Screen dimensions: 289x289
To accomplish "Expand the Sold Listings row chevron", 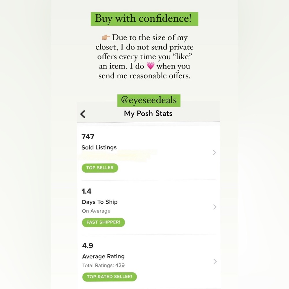I will [214, 152].
